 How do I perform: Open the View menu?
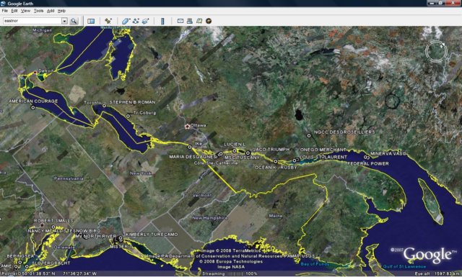pyautogui.click(x=25, y=11)
